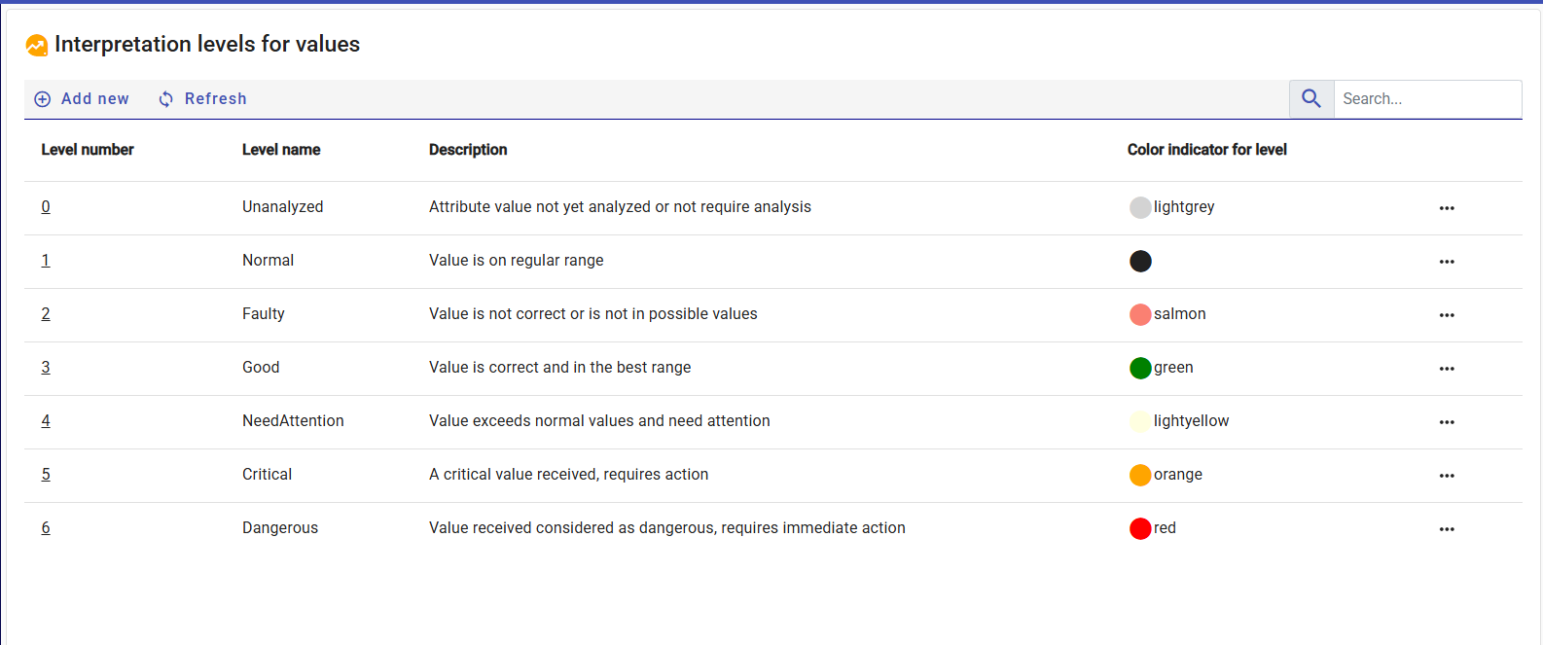Sort by Level name column header

(281, 150)
